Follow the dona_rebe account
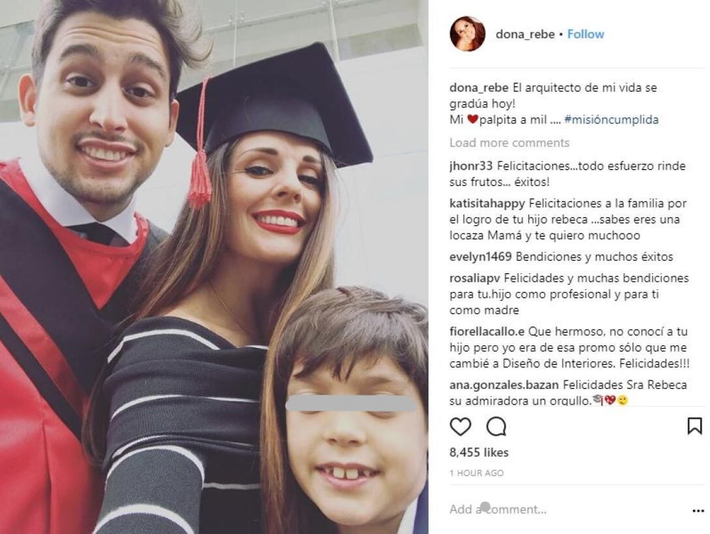The height and width of the screenshot is (534, 710). coord(586,34)
